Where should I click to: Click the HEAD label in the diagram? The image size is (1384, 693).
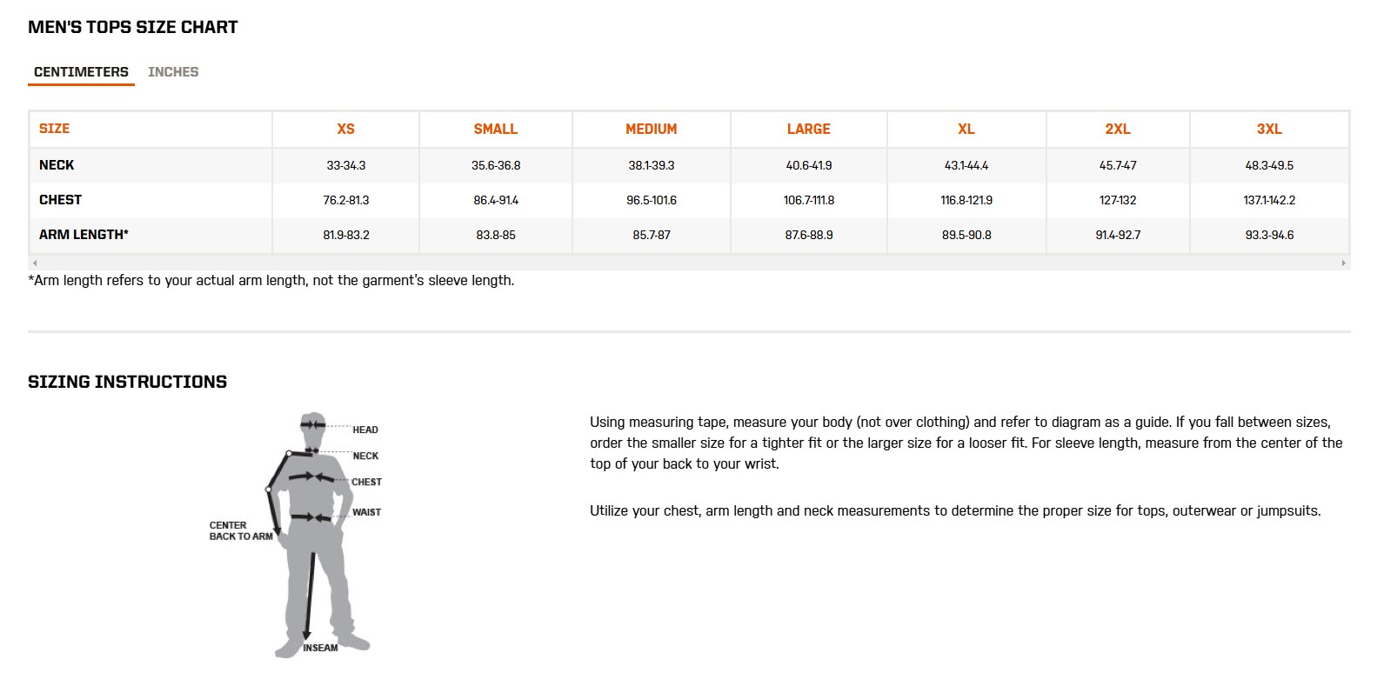pyautogui.click(x=364, y=430)
